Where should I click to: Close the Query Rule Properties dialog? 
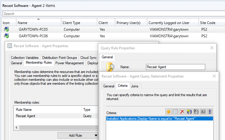[x=212, y=48]
